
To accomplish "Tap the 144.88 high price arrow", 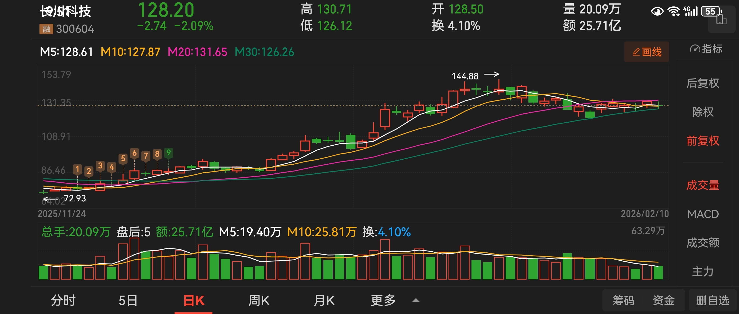I will 491,75.
